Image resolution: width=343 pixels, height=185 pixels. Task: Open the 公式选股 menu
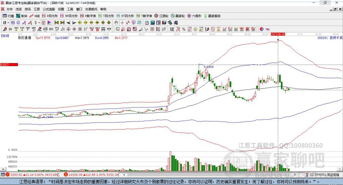click(49, 9)
